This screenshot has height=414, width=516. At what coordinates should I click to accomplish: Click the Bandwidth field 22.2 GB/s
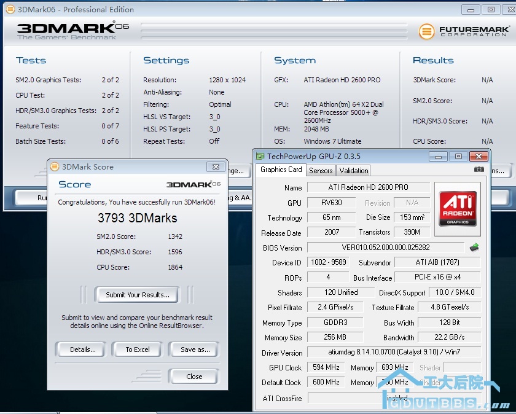(449, 337)
